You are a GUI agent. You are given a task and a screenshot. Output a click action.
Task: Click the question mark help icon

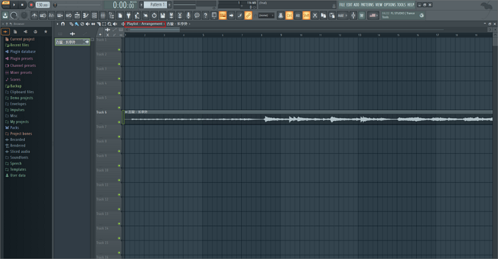coord(206,15)
